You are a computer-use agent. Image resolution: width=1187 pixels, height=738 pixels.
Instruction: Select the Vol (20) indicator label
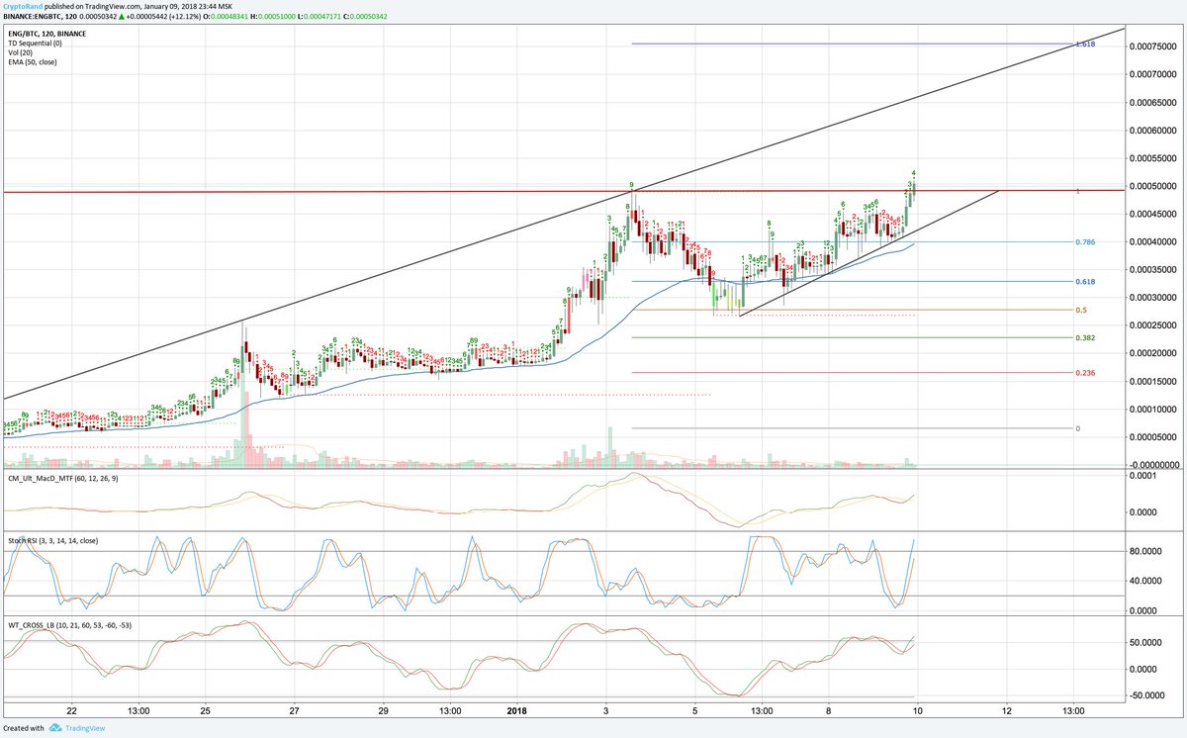tap(20, 53)
